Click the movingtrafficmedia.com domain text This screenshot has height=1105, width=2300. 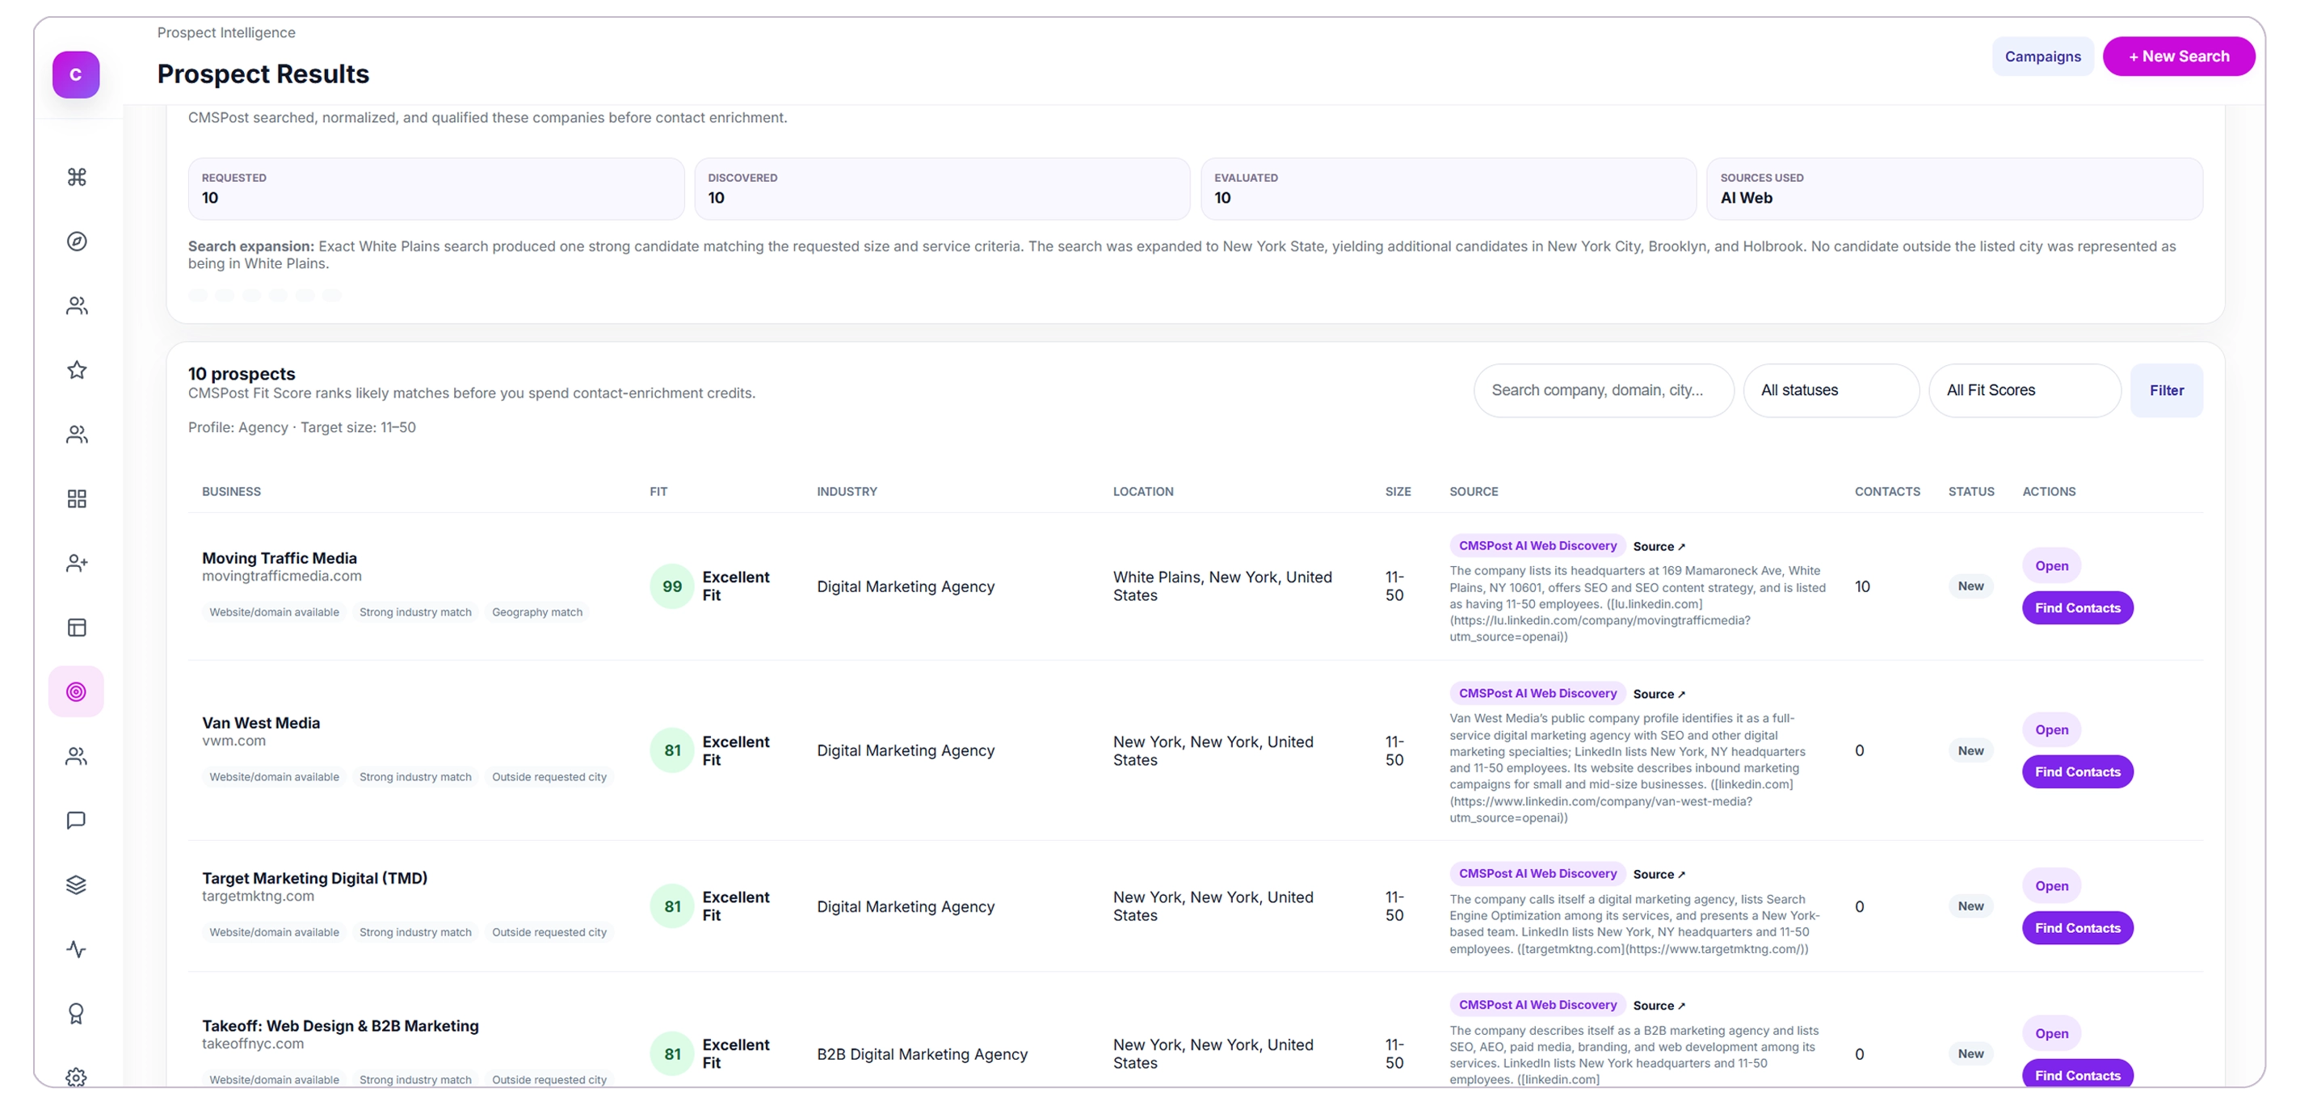click(x=281, y=576)
